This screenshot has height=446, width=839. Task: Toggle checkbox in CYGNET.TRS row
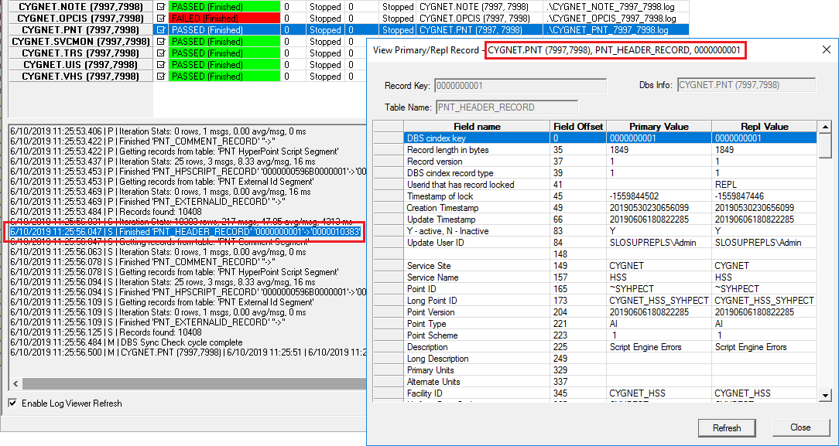[161, 53]
